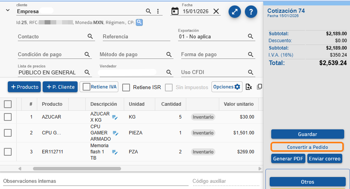
Task: Click the horizontal scrollbar thumb of the table
Action: (x=77, y=169)
